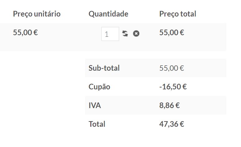
Task: Select the coupon discount -16,50 €
Action: click(173, 87)
